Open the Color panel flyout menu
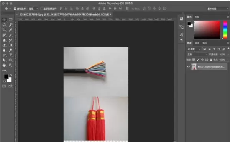This screenshot has height=142, width=230. point(228,17)
